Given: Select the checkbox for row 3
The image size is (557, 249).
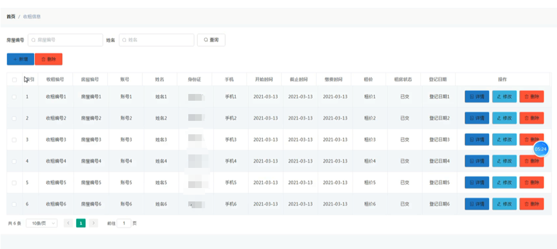Looking at the screenshot, I should pos(15,139).
